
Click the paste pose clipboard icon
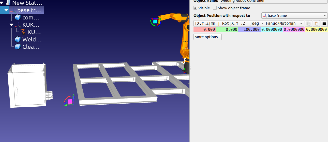pos(316,23)
